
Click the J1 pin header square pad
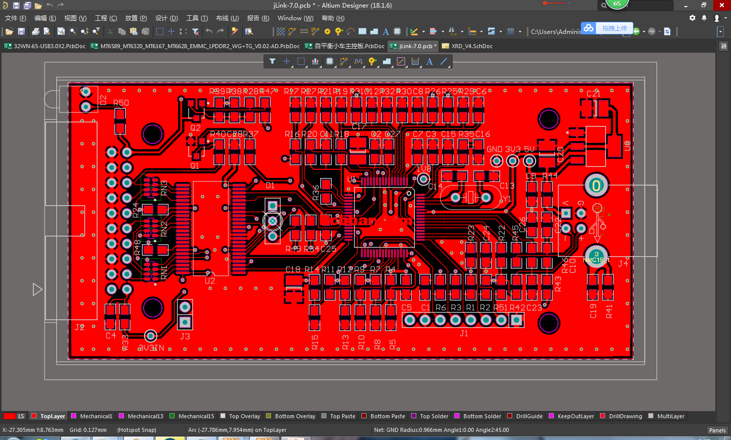(517, 320)
